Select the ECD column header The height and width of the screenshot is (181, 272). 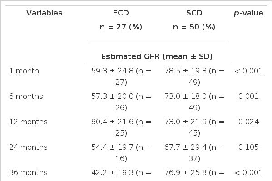(121, 13)
